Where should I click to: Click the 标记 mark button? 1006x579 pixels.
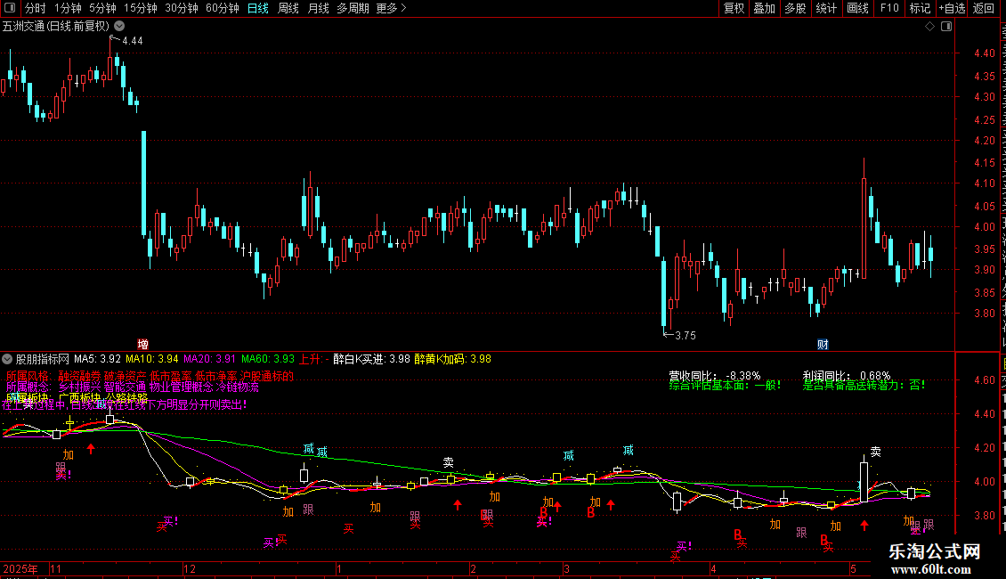[x=920, y=8]
